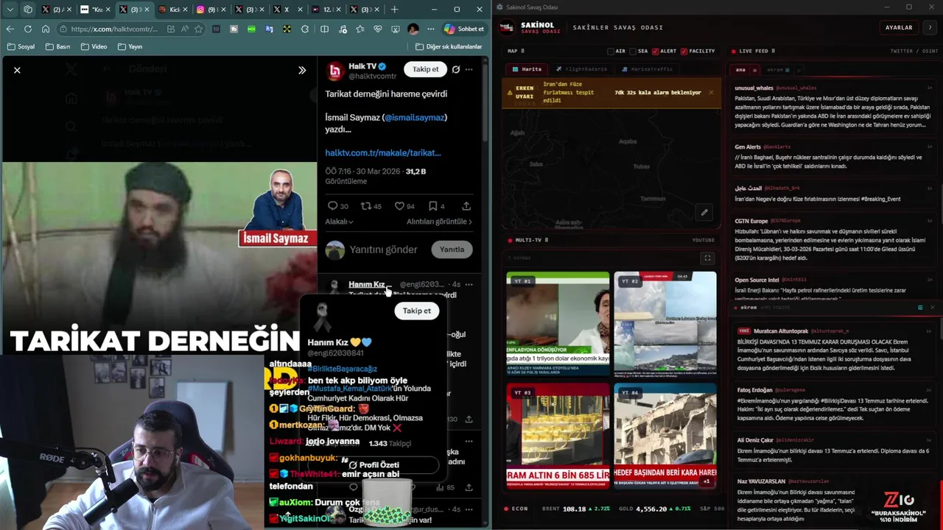Uncheck the FACILITY map layer

[x=684, y=52]
